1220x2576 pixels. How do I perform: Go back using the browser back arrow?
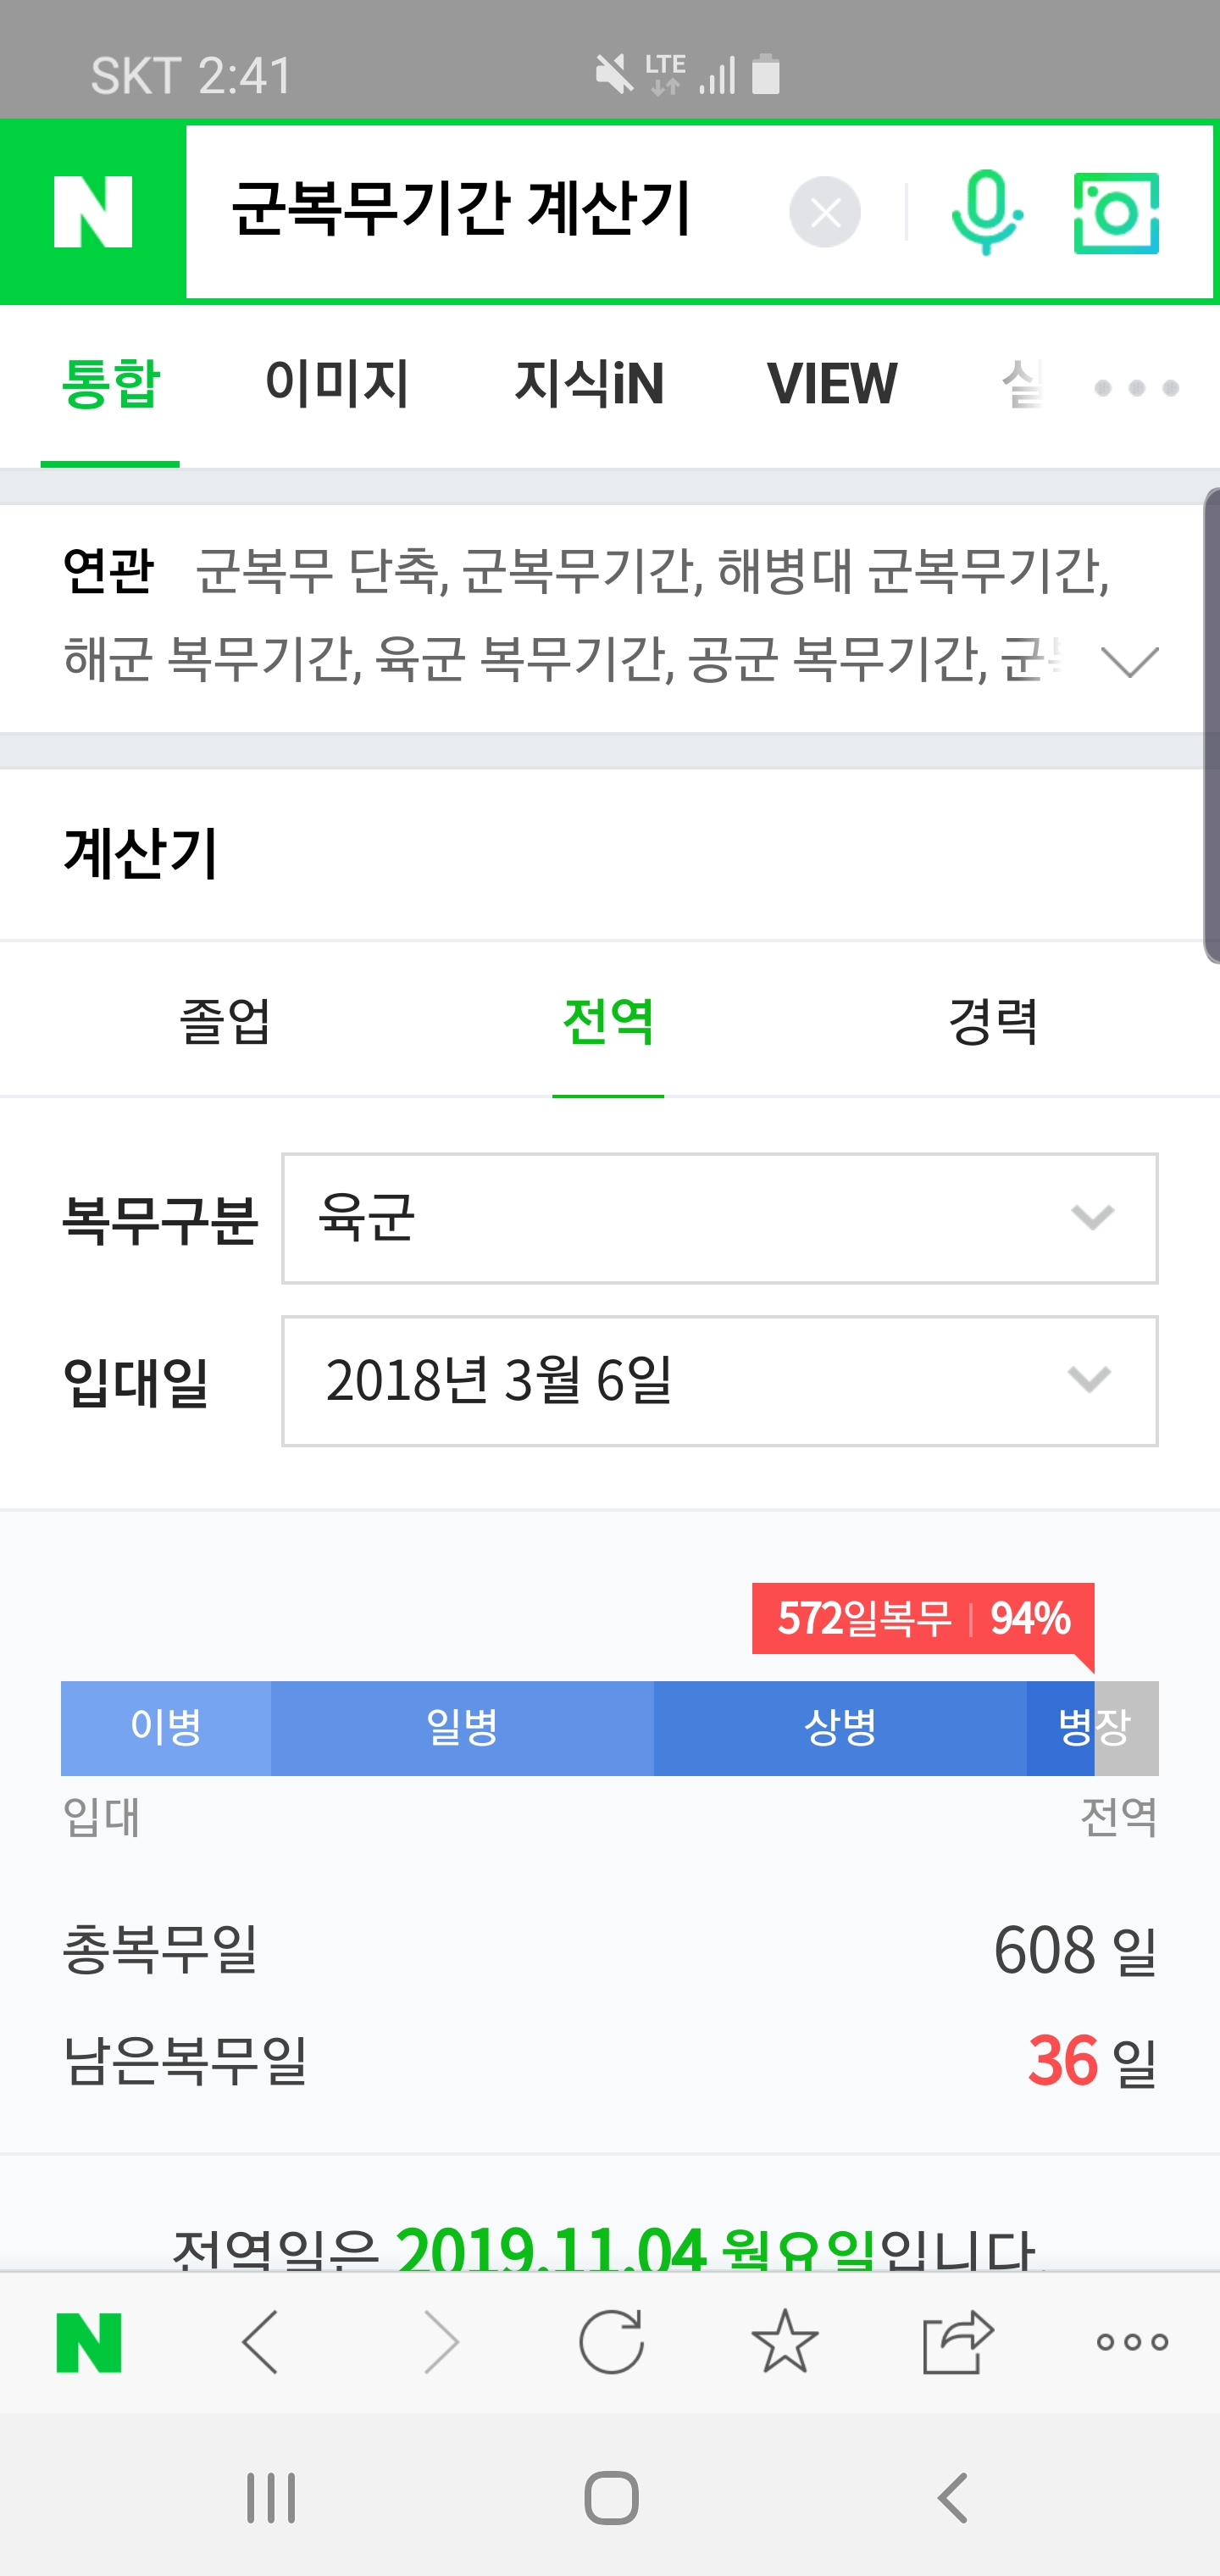[261, 2343]
